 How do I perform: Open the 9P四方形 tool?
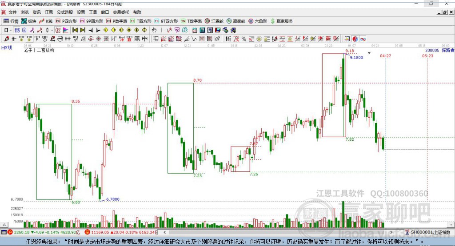tap(92, 21)
